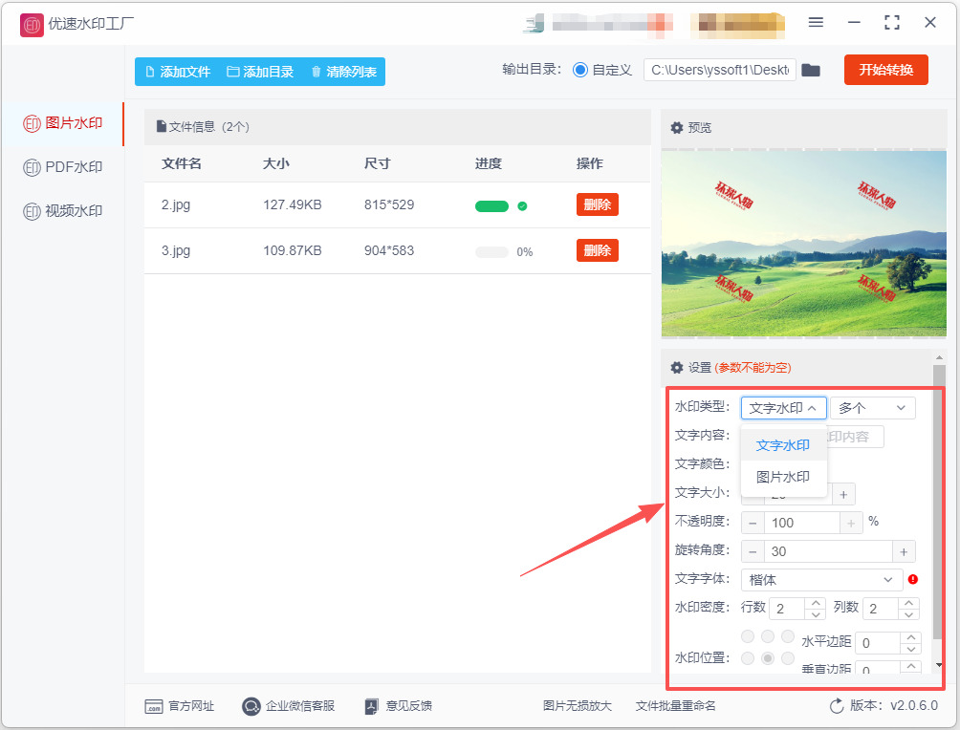Click the official website icon
The height and width of the screenshot is (730, 960).
click(x=154, y=706)
